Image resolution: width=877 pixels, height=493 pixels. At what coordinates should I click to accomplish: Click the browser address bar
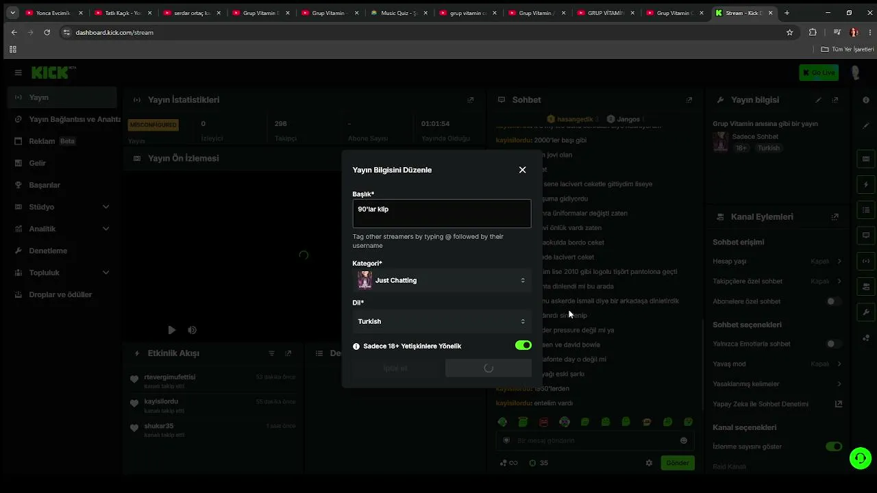pos(425,32)
